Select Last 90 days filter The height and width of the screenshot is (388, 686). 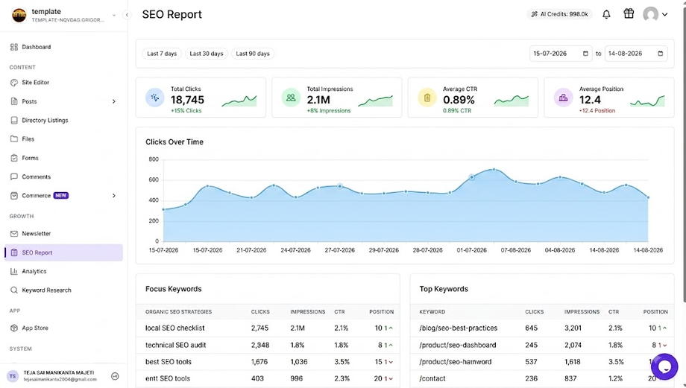253,54
